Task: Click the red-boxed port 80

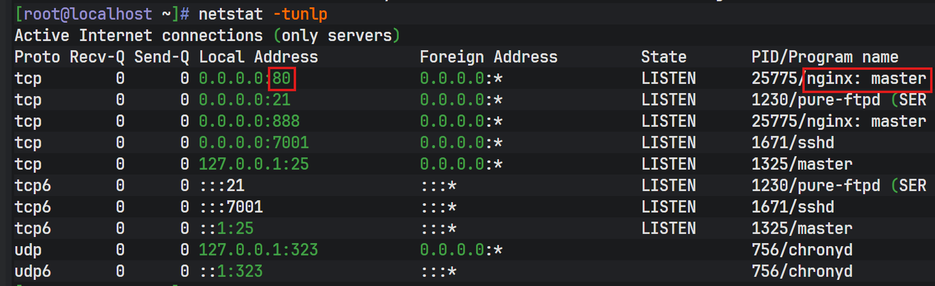Action: [x=282, y=78]
